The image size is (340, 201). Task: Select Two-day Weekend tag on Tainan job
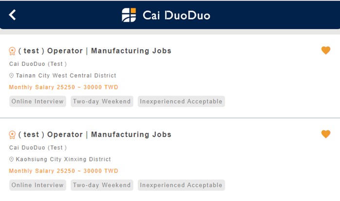[102, 101]
